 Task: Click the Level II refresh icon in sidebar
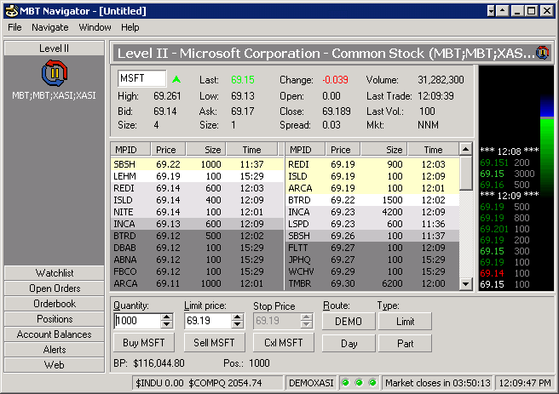pos(55,73)
